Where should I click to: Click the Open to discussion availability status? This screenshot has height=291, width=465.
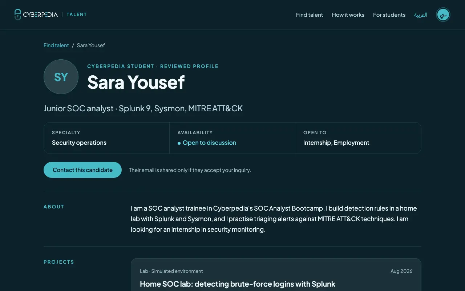click(x=207, y=143)
